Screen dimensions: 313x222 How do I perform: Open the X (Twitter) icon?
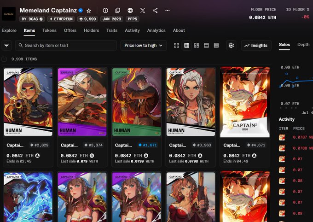[x=143, y=11]
